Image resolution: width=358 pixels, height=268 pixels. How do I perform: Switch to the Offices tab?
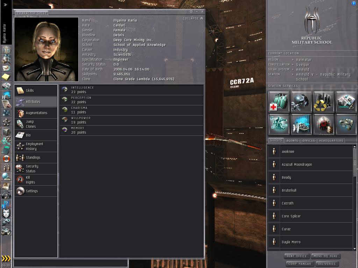[x=309, y=141]
